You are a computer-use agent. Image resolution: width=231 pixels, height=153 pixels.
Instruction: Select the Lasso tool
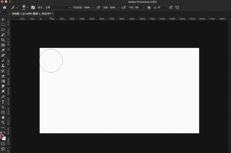pyautogui.click(x=3, y=30)
